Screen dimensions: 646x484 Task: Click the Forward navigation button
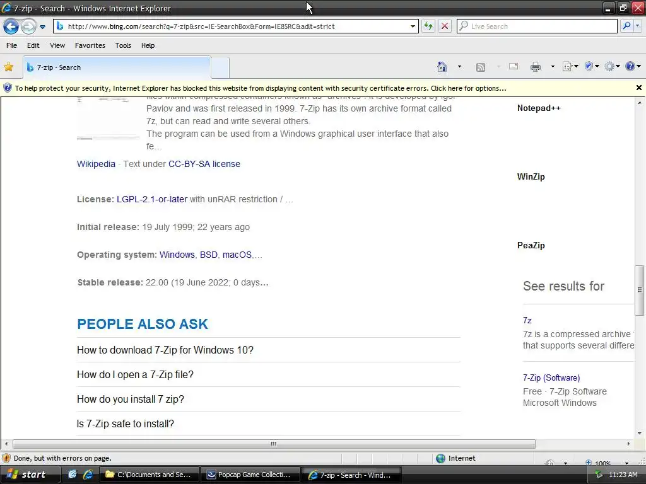pyautogui.click(x=28, y=26)
